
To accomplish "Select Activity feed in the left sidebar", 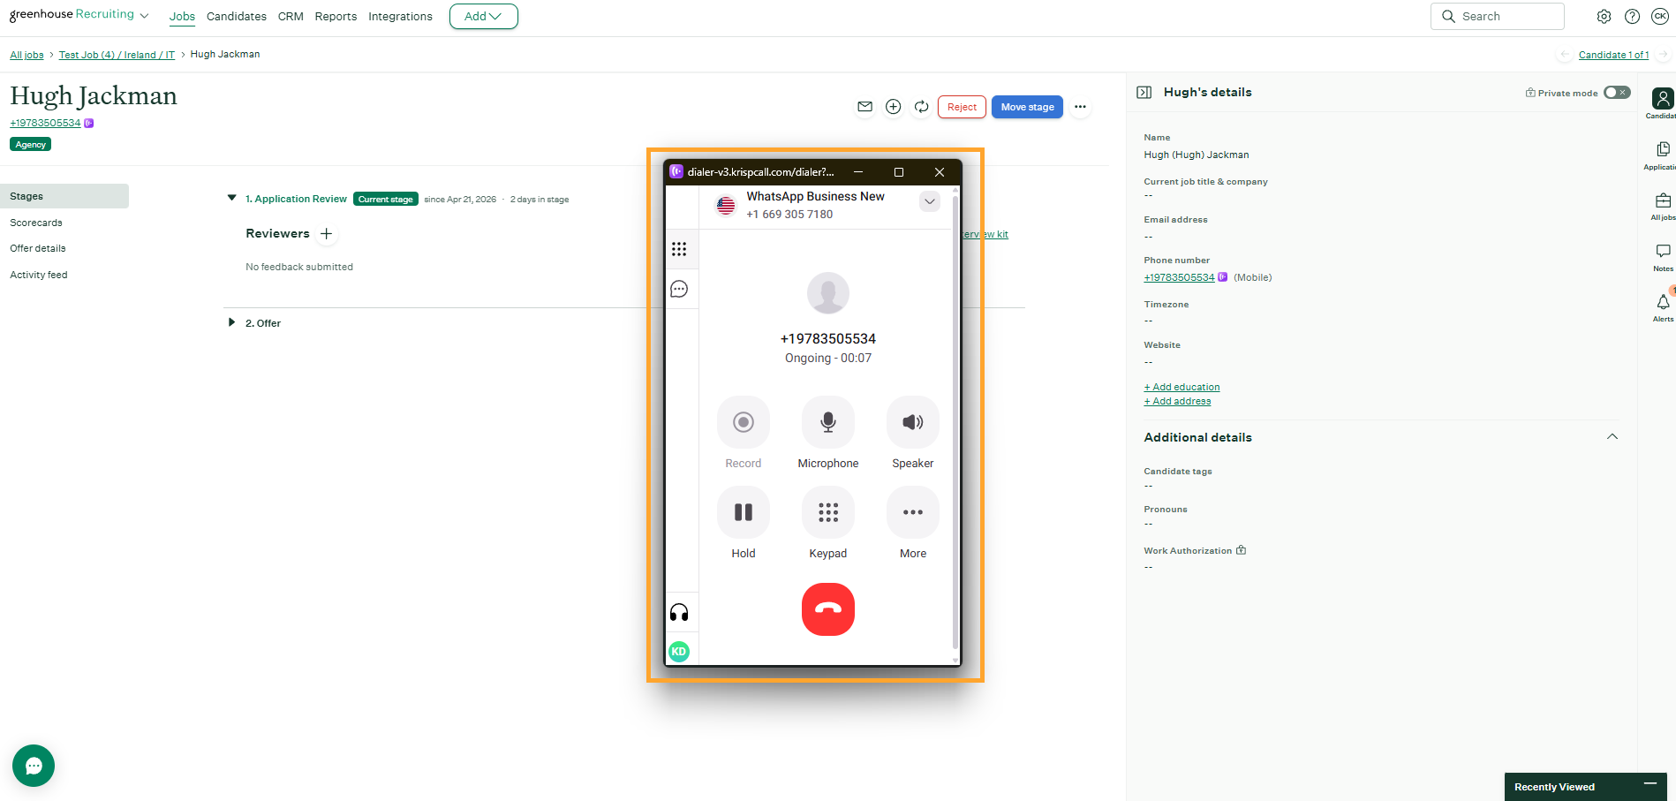I will coord(39,275).
